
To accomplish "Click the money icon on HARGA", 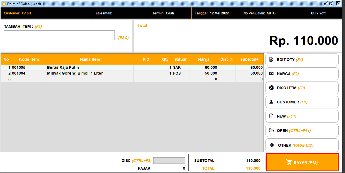I will coord(271,74).
